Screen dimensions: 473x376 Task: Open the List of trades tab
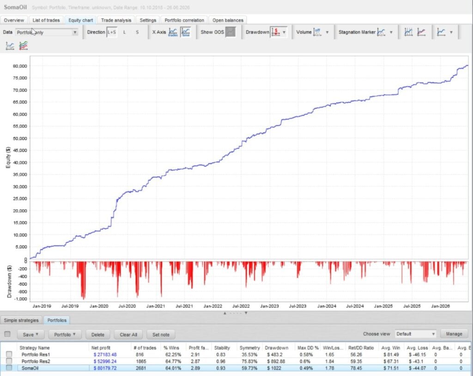click(46, 20)
